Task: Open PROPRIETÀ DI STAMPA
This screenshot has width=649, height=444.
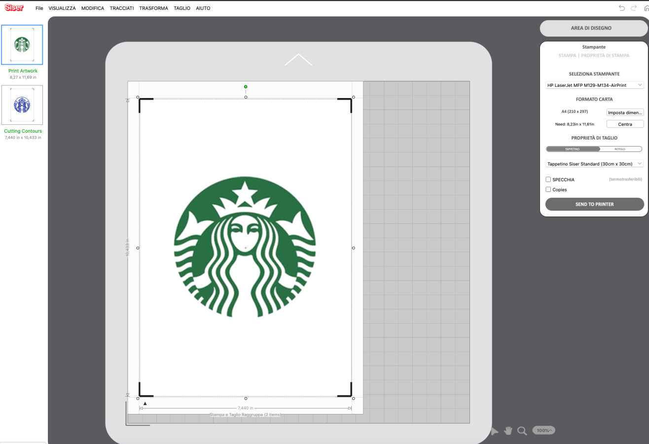Action: 605,56
